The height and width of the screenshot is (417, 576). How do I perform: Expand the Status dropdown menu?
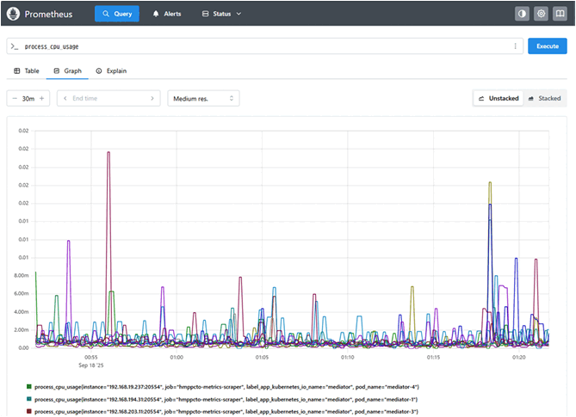click(221, 14)
